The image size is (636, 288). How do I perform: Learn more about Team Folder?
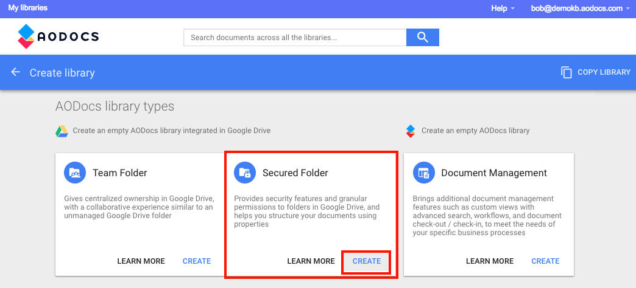pyautogui.click(x=141, y=261)
